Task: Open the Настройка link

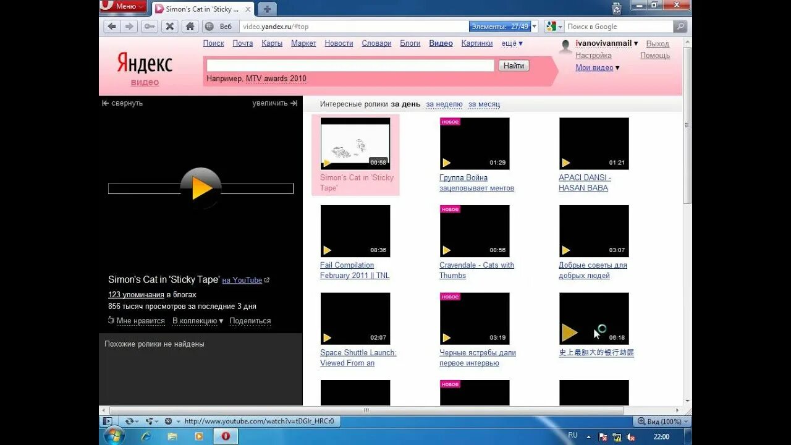Action: click(x=593, y=55)
